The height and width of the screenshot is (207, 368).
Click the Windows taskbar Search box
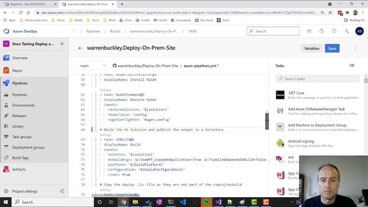tap(53, 202)
